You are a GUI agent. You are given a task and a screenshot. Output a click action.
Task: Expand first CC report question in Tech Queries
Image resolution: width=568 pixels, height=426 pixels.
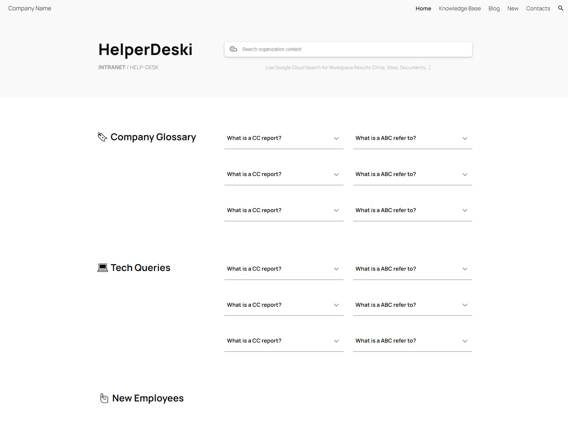point(254,269)
